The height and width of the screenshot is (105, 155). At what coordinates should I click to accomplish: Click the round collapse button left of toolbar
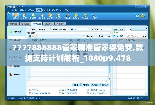[9, 13]
